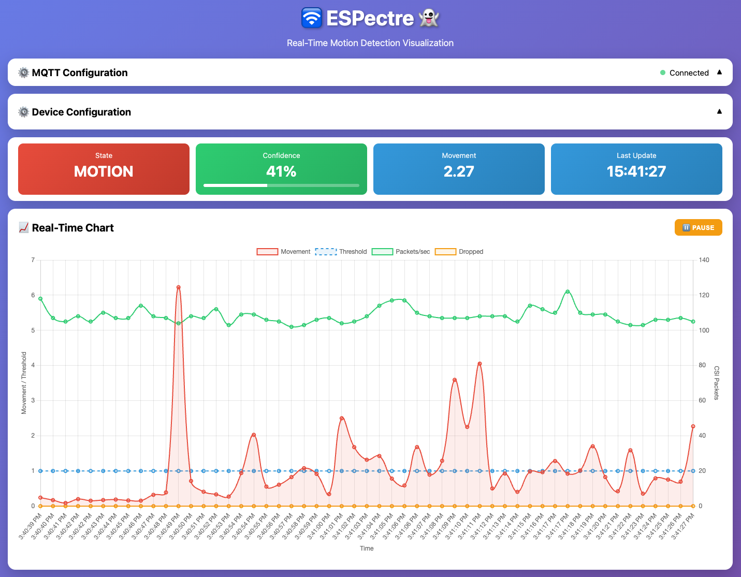Viewport: 741px width, 577px height.
Task: Click the Last Update card showing 15:41:27
Action: pos(636,169)
